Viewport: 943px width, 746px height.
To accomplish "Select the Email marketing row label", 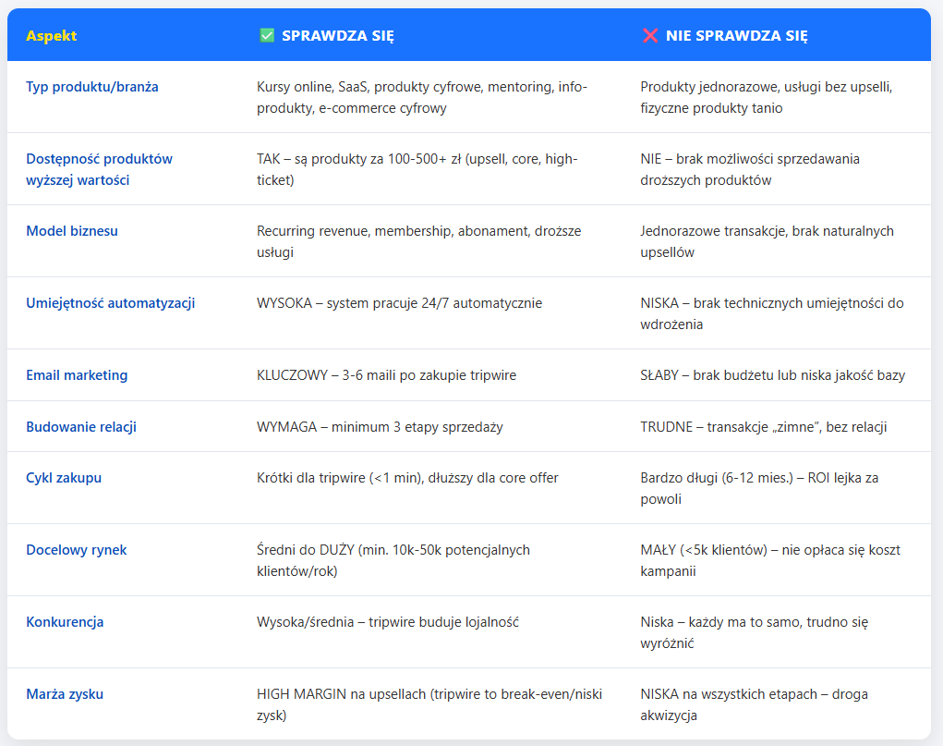I will point(77,375).
